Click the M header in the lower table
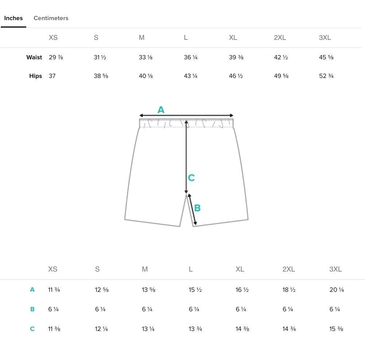The height and width of the screenshot is (341, 365). [x=145, y=269]
